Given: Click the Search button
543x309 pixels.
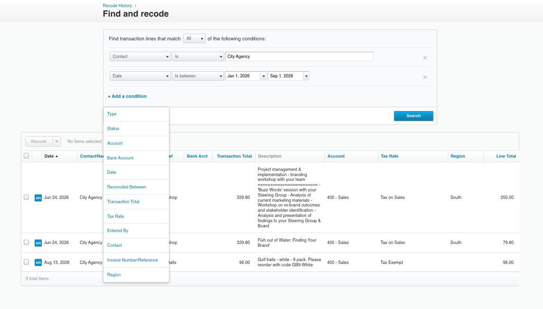Looking at the screenshot, I should point(413,116).
